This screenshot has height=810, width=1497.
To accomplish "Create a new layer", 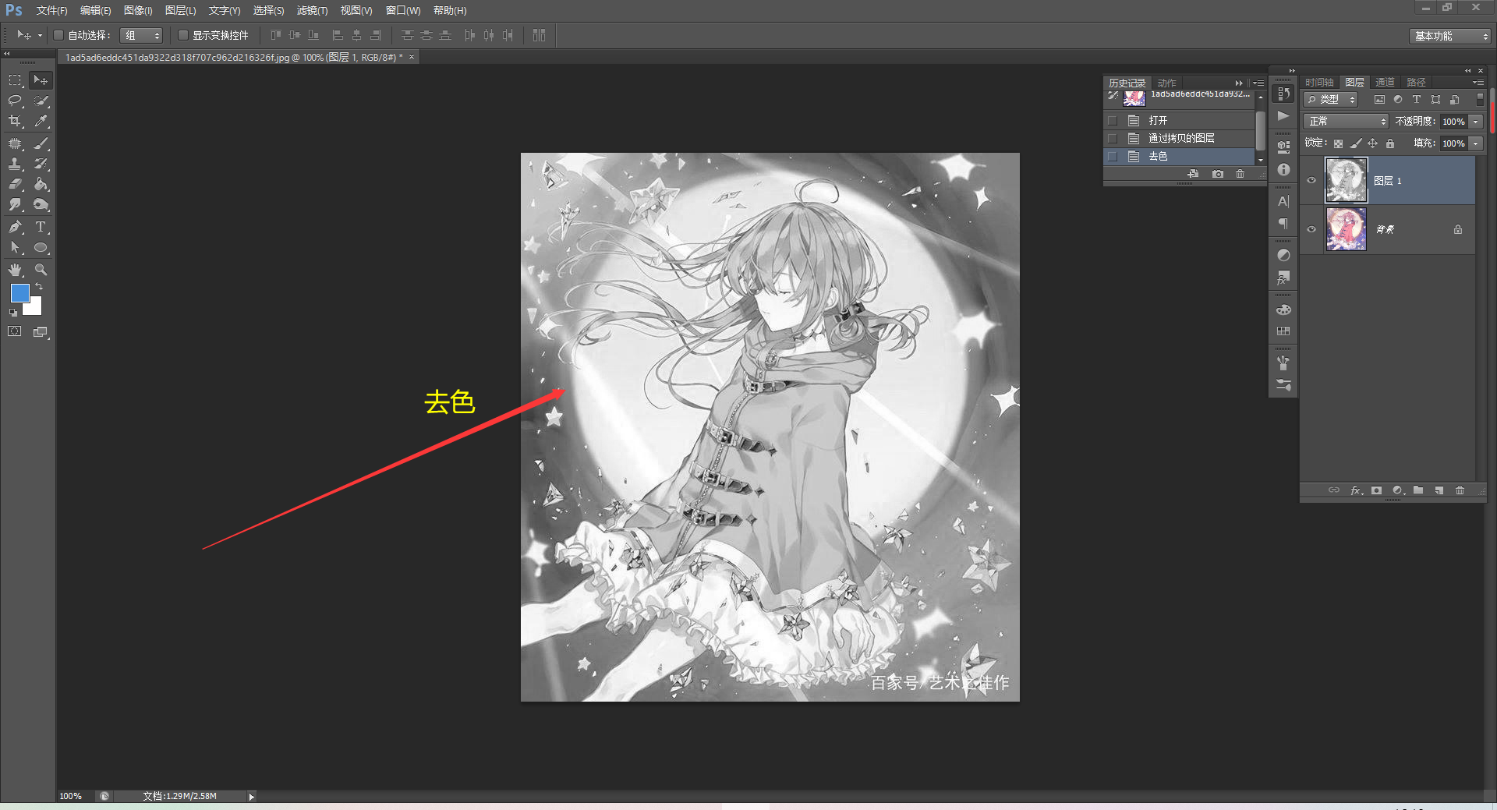I will click(1439, 490).
